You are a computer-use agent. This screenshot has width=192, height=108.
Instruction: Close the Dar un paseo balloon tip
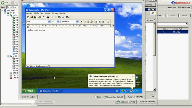coord(133,76)
